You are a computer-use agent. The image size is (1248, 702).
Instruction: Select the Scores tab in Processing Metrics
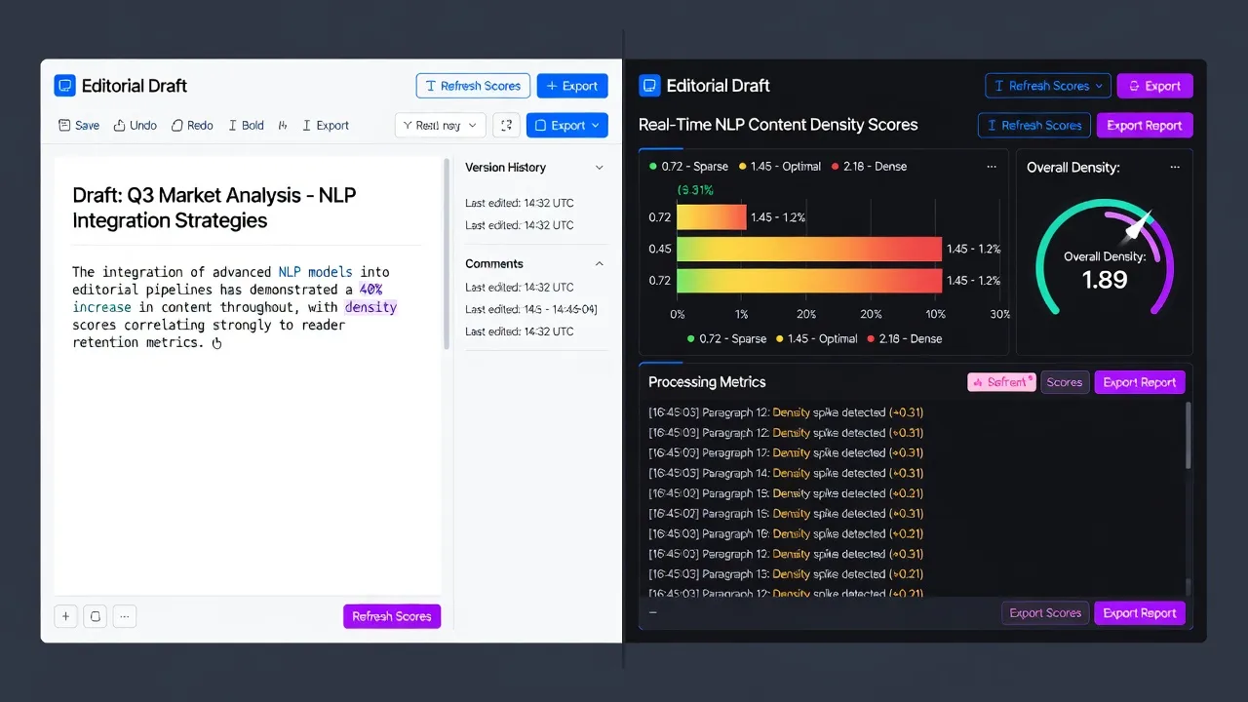click(x=1064, y=382)
